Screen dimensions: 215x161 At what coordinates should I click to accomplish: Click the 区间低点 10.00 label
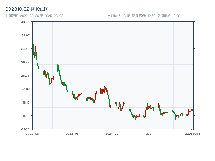[x=169, y=16]
